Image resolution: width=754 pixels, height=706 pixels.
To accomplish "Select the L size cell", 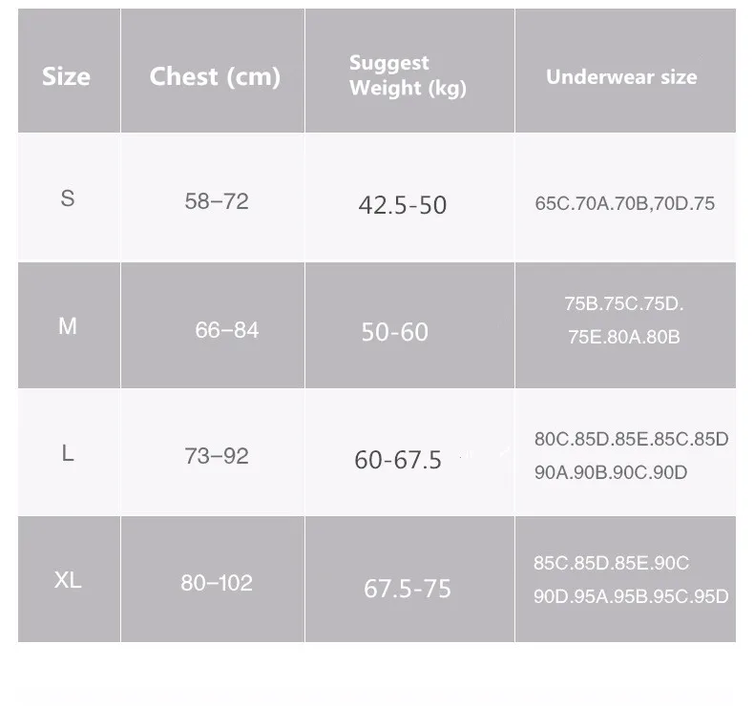I will click(68, 453).
